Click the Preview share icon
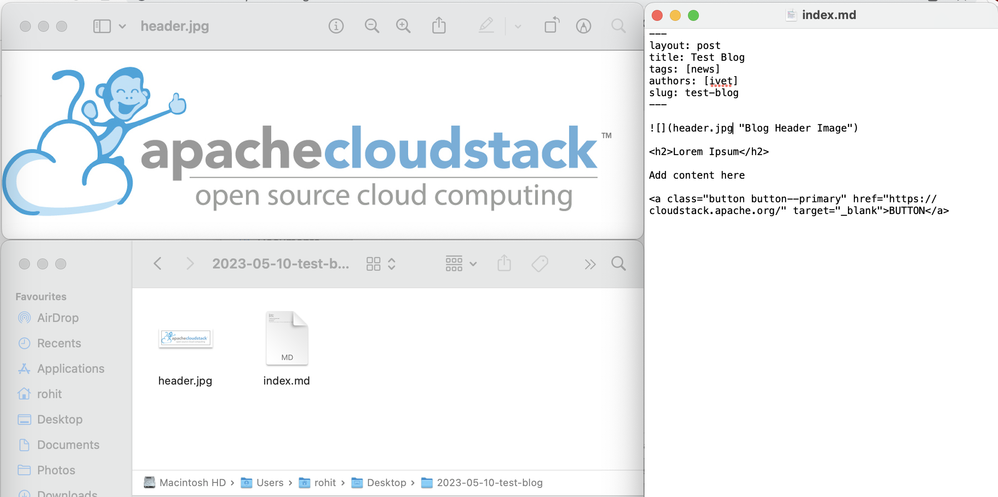Screen dimensions: 998x497 pos(439,26)
